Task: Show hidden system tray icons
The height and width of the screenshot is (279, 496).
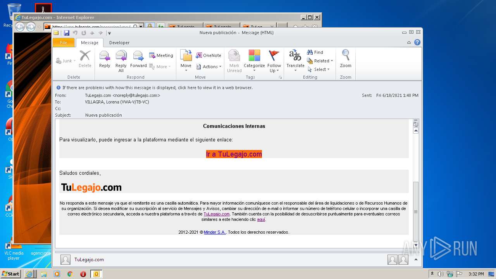Action: (432, 274)
